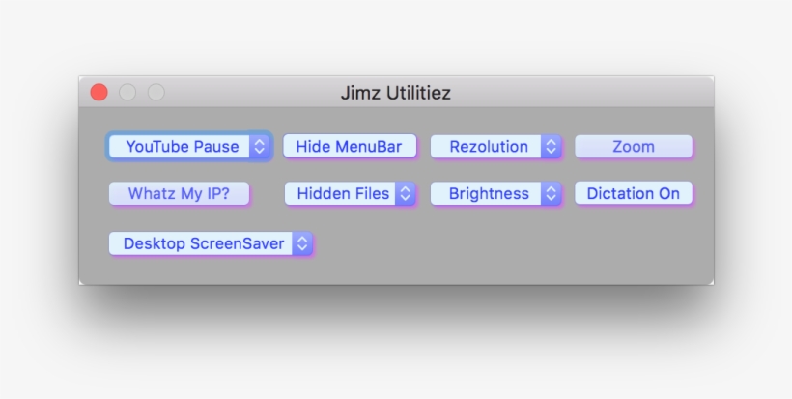Close the Jimz Utilitiez window
This screenshot has width=792, height=399.
point(99,93)
